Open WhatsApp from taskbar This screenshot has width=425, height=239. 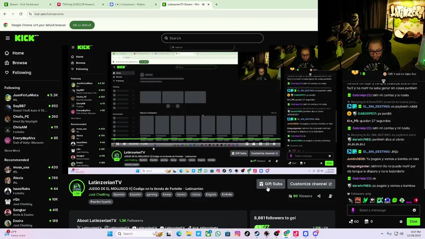tap(218, 234)
